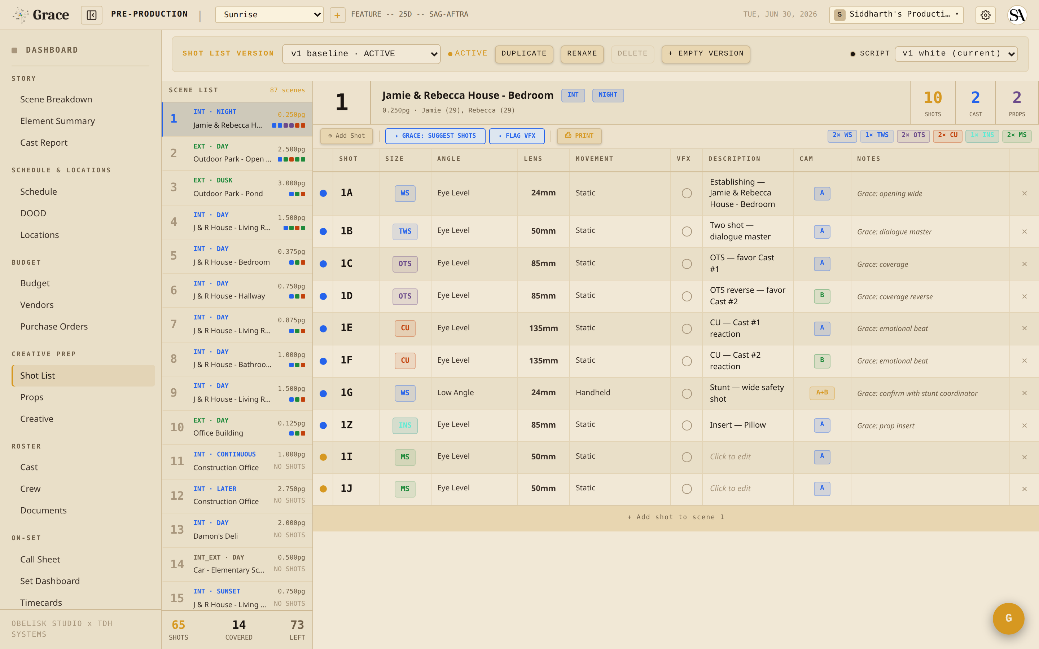
Task: Toggle VFX flag for shot 1B
Action: coord(687,231)
